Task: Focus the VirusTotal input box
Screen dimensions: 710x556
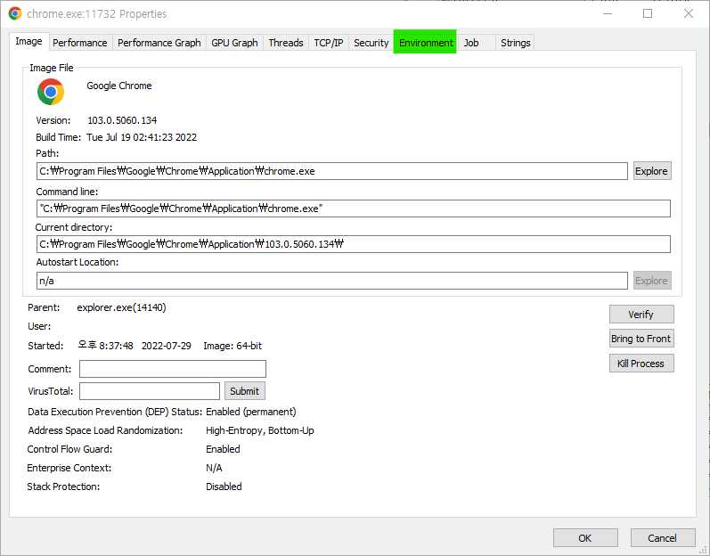Action: tap(150, 391)
